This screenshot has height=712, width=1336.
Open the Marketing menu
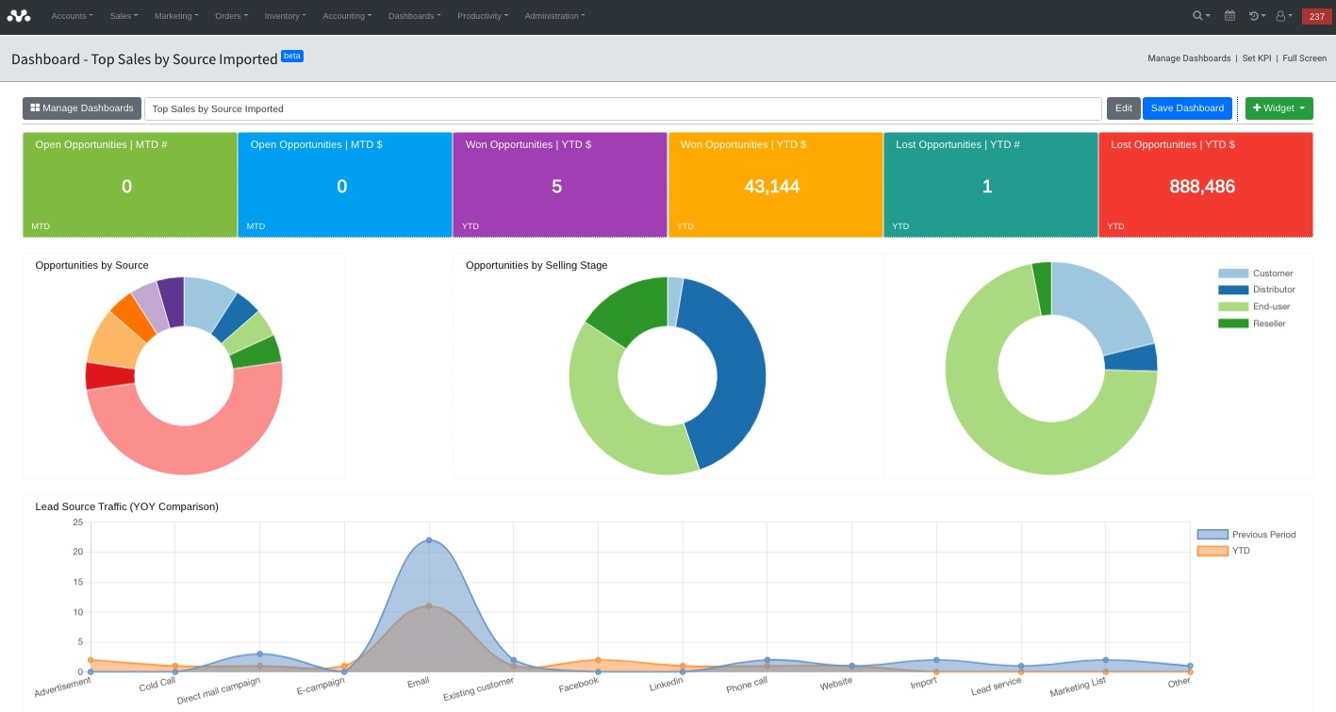coord(176,16)
